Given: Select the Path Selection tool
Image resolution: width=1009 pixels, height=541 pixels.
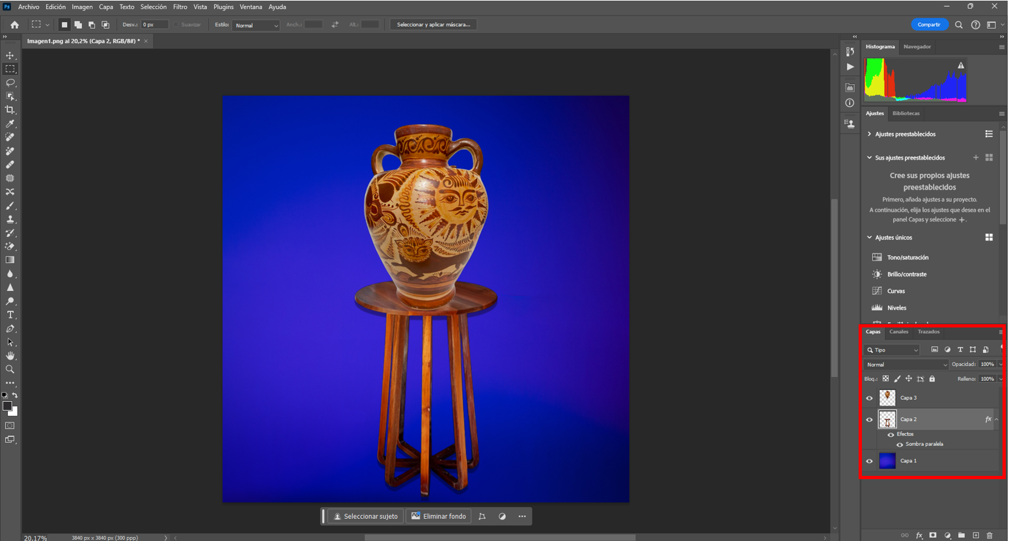Looking at the screenshot, I should (x=10, y=342).
